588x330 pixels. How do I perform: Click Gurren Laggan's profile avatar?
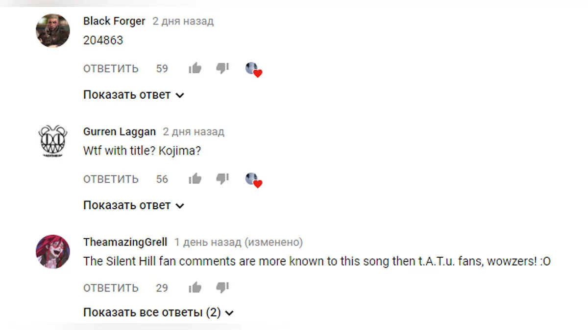click(x=53, y=141)
